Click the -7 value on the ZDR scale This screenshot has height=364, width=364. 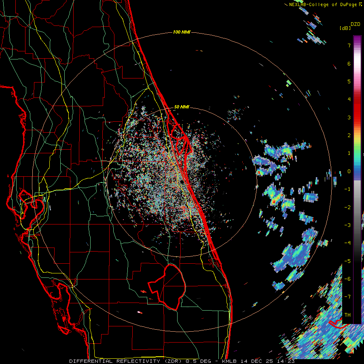pos(347,297)
